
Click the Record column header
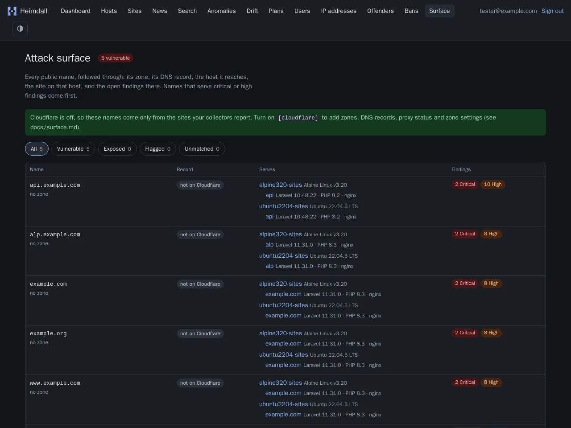pyautogui.click(x=185, y=169)
